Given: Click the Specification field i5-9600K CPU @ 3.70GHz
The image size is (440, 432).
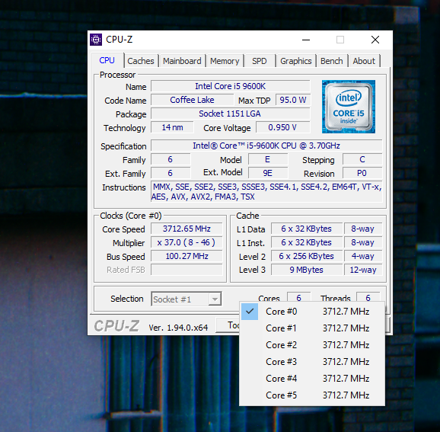Looking at the screenshot, I should pyautogui.click(x=266, y=146).
